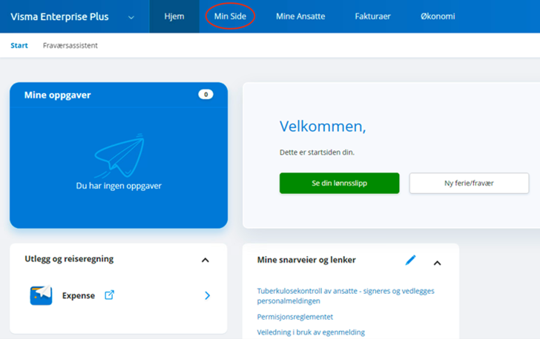Click the Hjem tab
Viewport: 540px width, 339px height.
coord(174,16)
